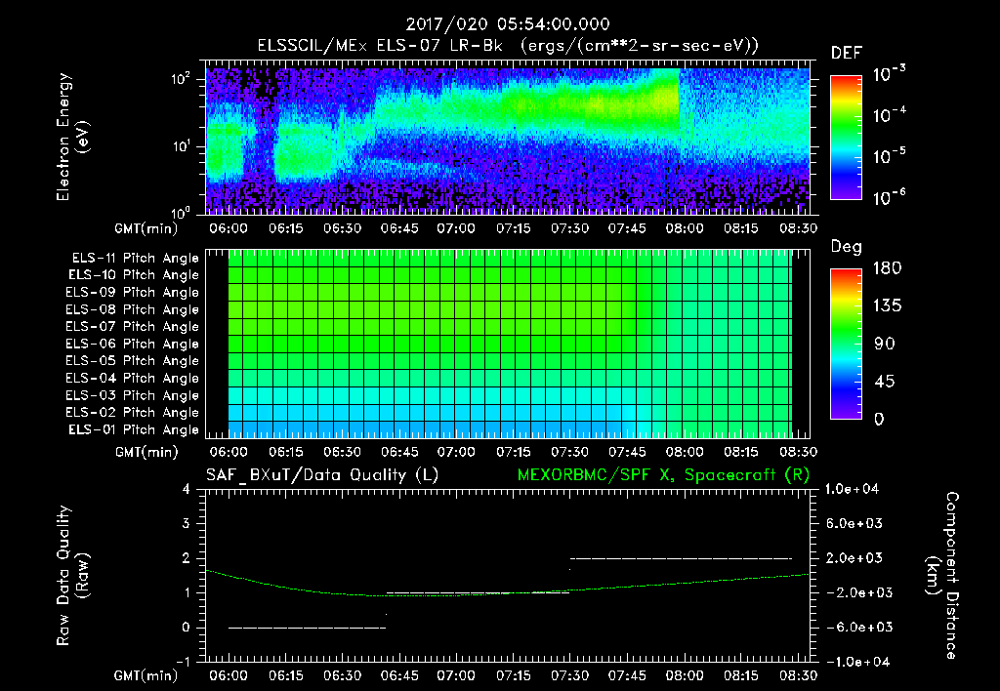Click the 10^-6 tick on DEF colorbar
Screen dimensions: 1000x691
click(889, 197)
